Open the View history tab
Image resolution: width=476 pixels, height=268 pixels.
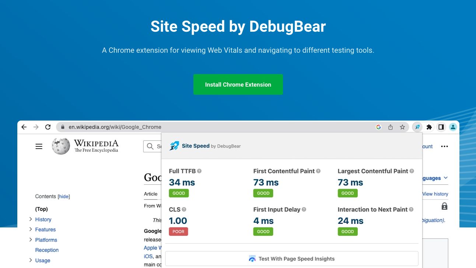point(435,194)
